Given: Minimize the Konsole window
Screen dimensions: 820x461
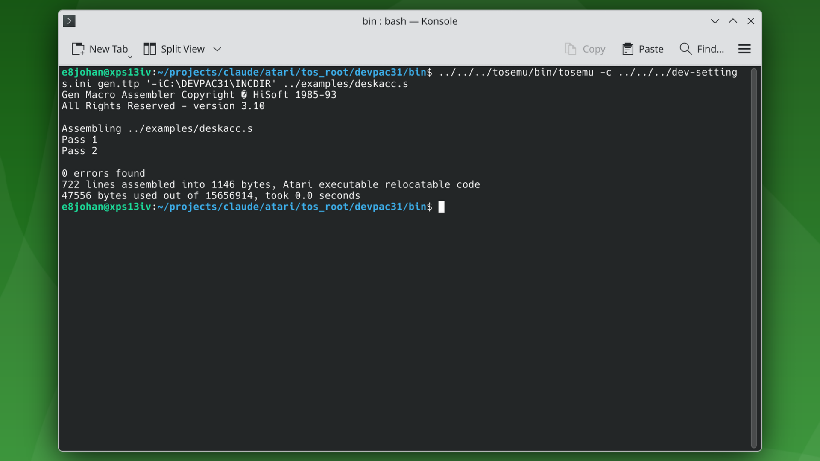Looking at the screenshot, I should (x=715, y=21).
